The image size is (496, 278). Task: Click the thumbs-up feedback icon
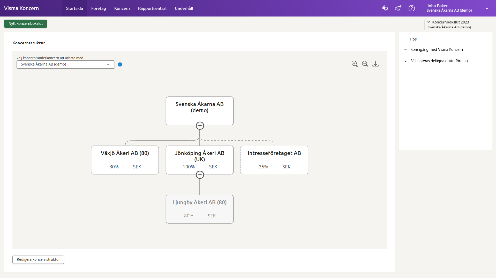click(385, 8)
